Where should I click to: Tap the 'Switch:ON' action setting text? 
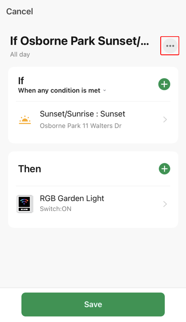click(56, 209)
